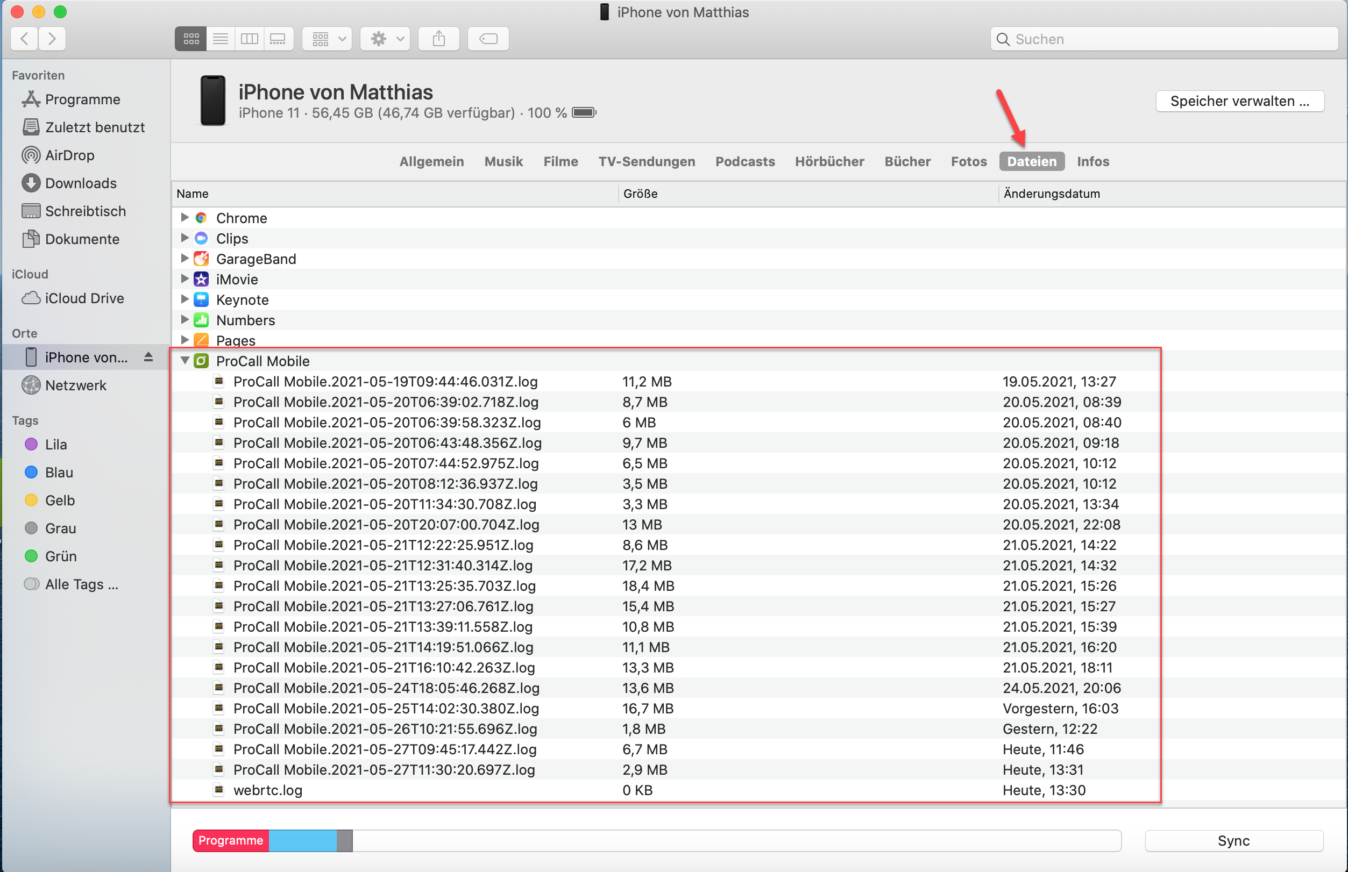Screen dimensions: 1348x872
Task: Go back with the left arrow button
Action: coord(24,39)
